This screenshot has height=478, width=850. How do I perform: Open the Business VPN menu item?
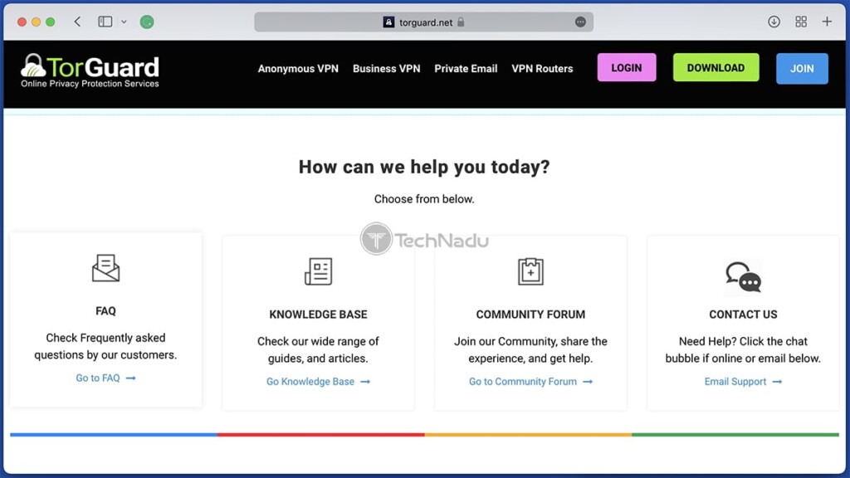(x=387, y=69)
